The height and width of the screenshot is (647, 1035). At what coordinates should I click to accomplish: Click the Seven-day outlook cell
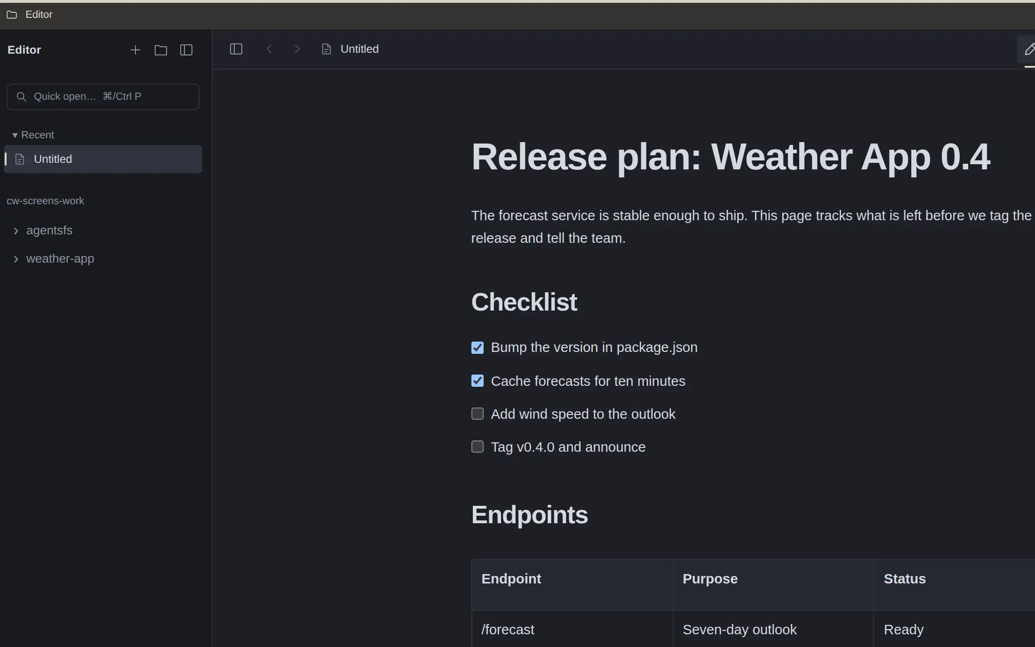(773, 630)
